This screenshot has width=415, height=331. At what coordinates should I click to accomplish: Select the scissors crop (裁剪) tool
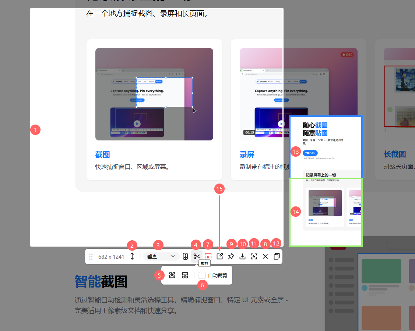[x=197, y=256]
